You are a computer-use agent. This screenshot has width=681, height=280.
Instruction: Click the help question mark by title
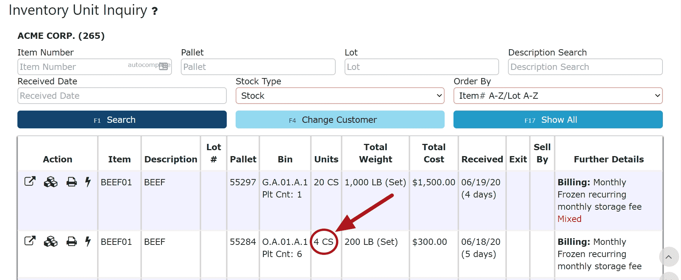coord(155,11)
